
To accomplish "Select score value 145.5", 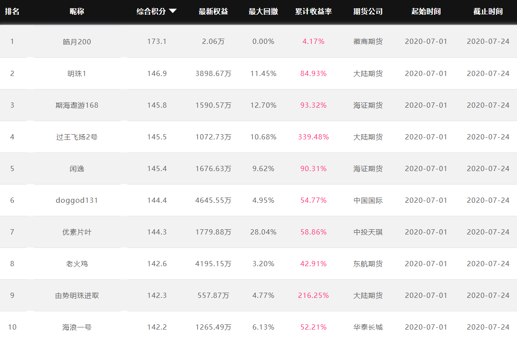I will 156,137.
